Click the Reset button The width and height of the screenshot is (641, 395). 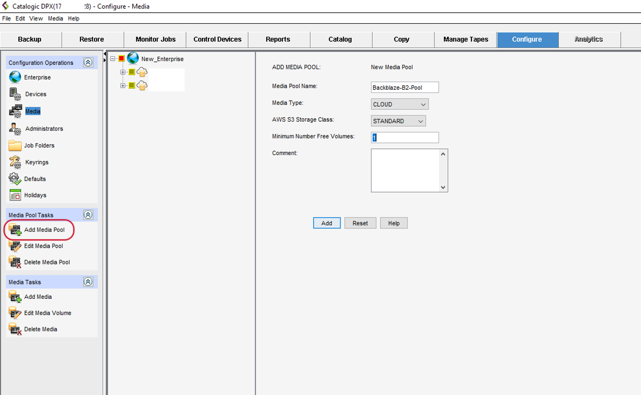tap(360, 223)
